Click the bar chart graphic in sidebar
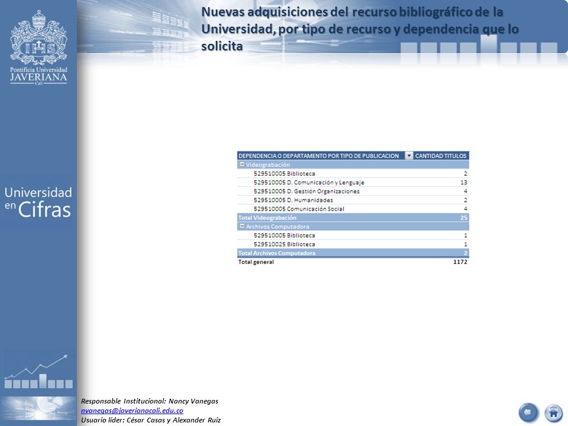 point(38,372)
